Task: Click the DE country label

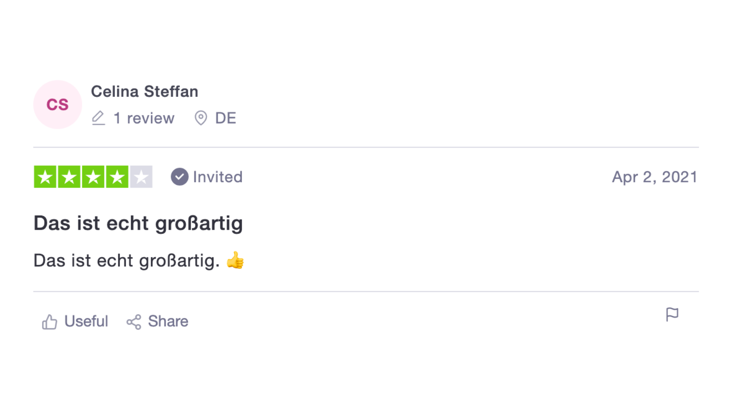Action: (225, 118)
